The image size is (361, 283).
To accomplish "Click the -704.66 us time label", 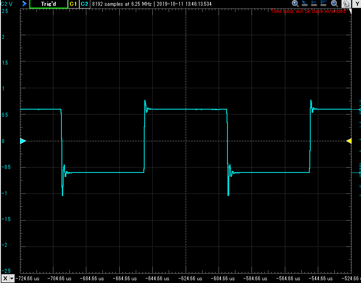I will [59, 279].
